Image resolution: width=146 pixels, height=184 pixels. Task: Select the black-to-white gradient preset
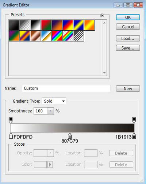click(35, 25)
